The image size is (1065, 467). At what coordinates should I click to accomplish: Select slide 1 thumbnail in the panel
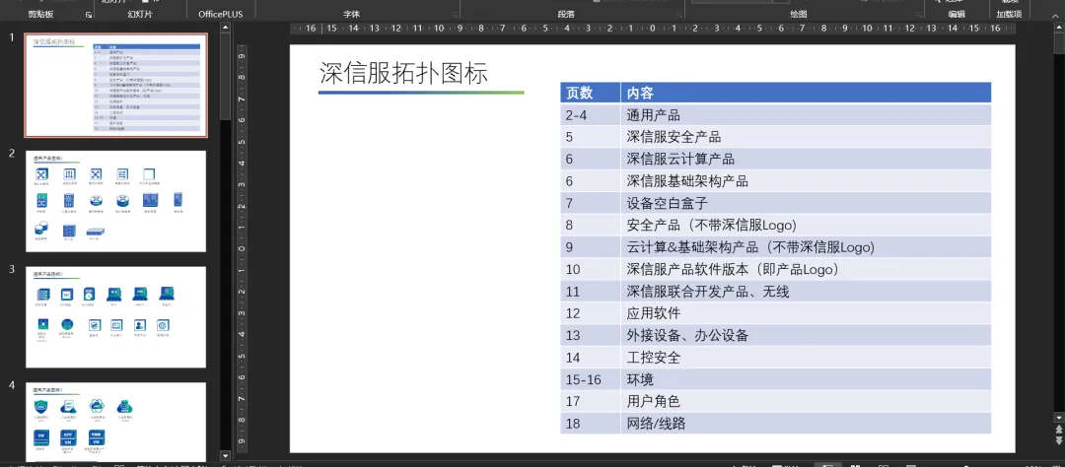click(x=115, y=86)
